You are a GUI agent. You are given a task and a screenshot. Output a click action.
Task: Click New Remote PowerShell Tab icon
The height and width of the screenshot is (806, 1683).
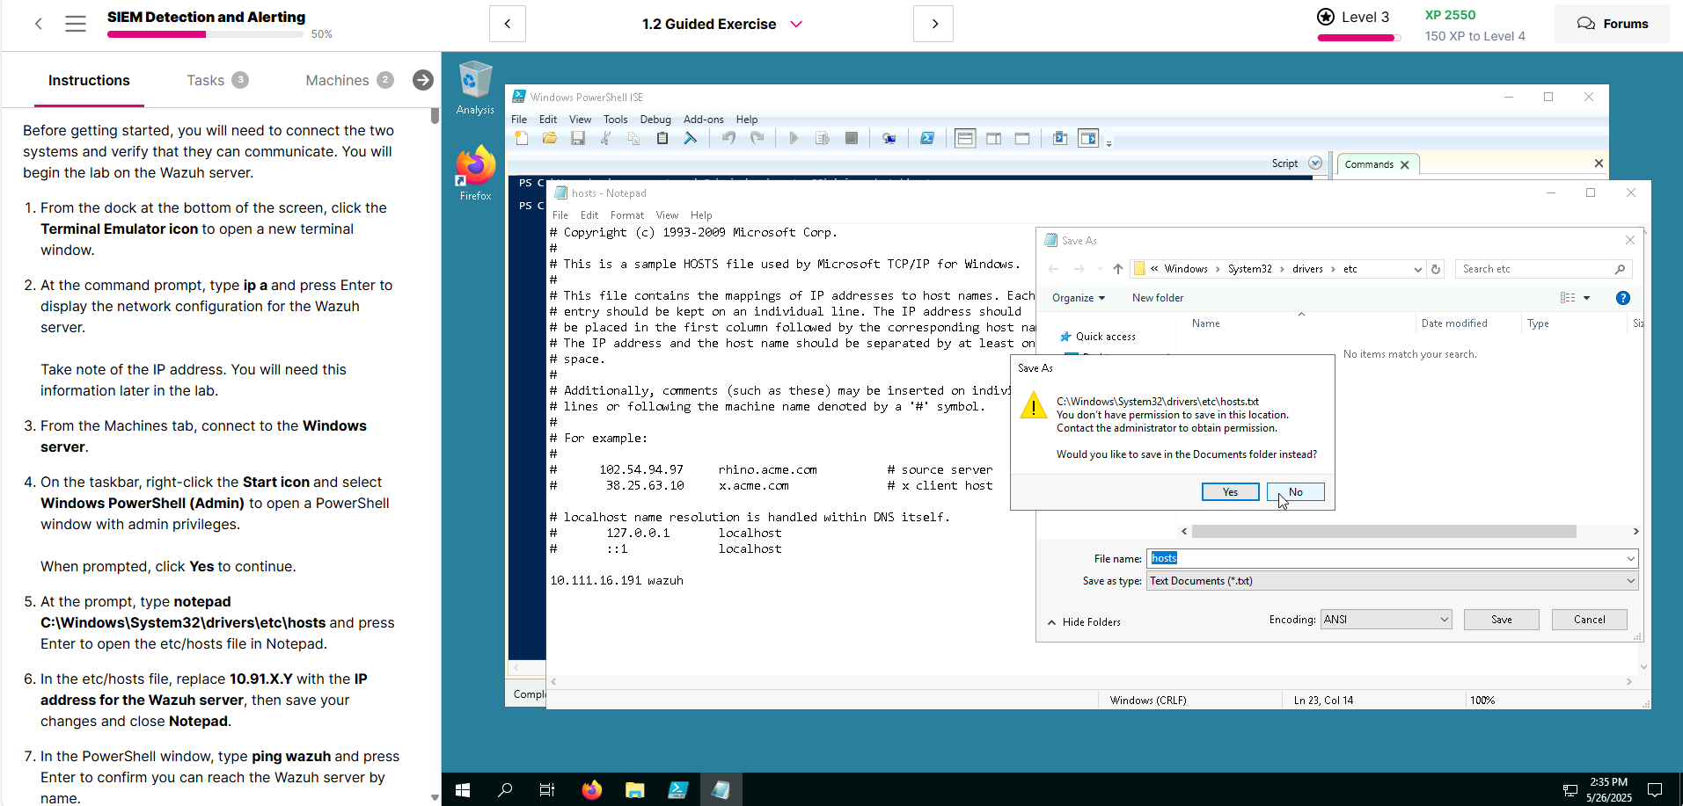point(889,138)
